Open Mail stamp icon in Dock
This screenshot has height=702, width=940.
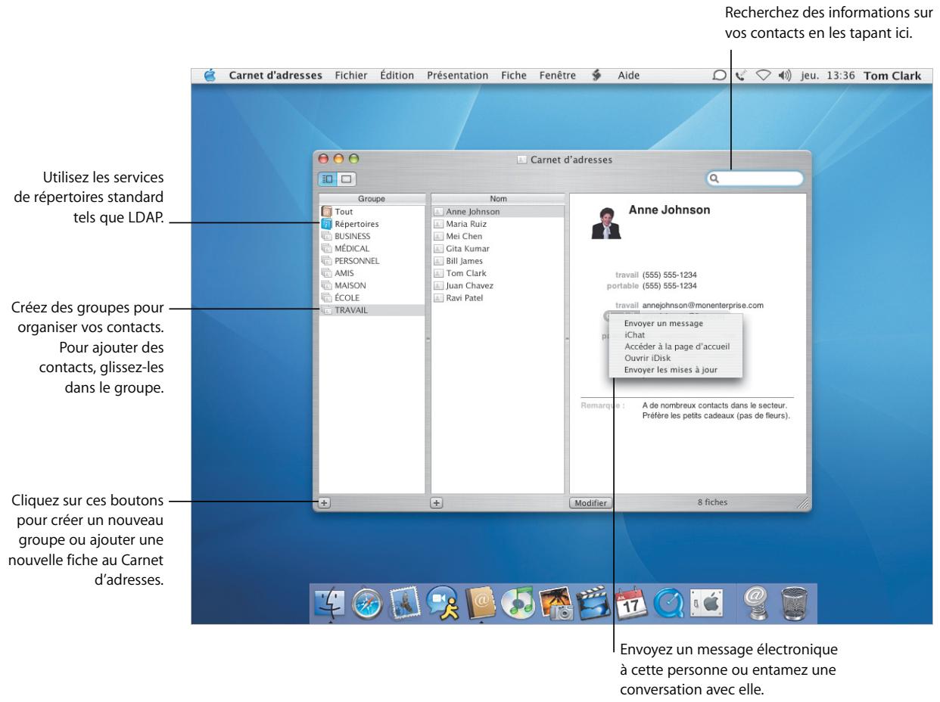[404, 603]
